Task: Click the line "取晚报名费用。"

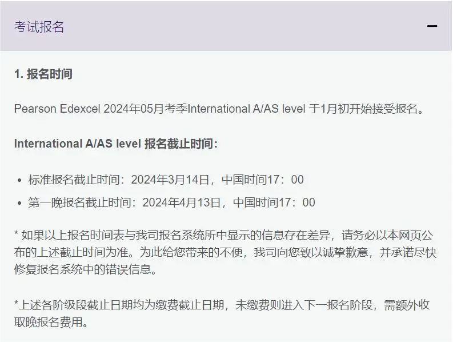Action: click(51, 322)
